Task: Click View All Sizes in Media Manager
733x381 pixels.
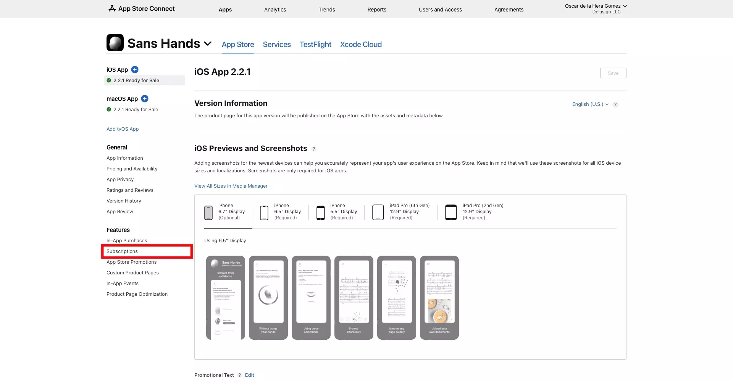Action: pyautogui.click(x=231, y=186)
